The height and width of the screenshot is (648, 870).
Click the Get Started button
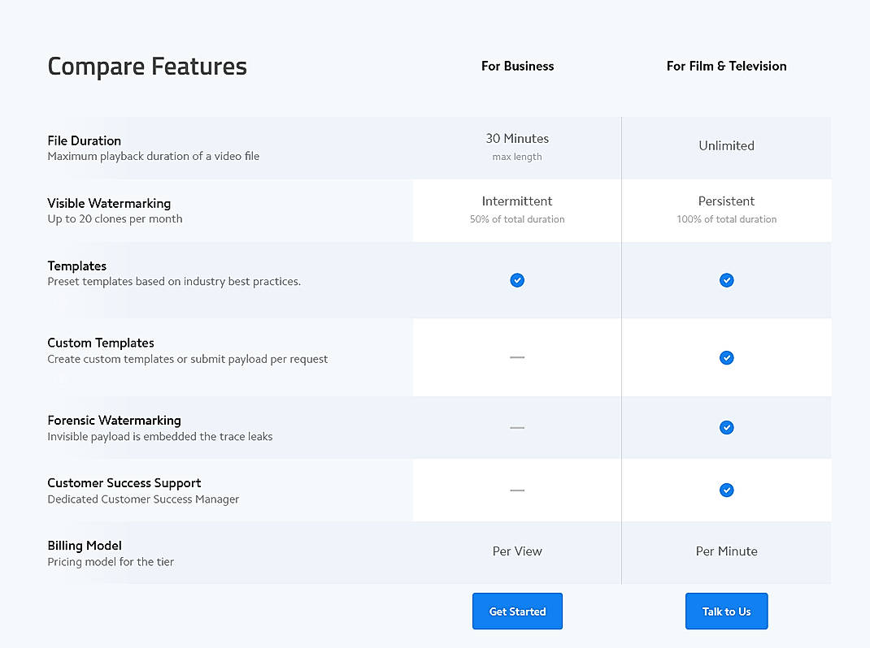517,611
